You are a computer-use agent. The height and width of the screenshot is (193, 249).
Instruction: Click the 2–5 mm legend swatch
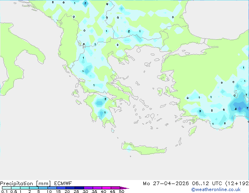[34, 188]
